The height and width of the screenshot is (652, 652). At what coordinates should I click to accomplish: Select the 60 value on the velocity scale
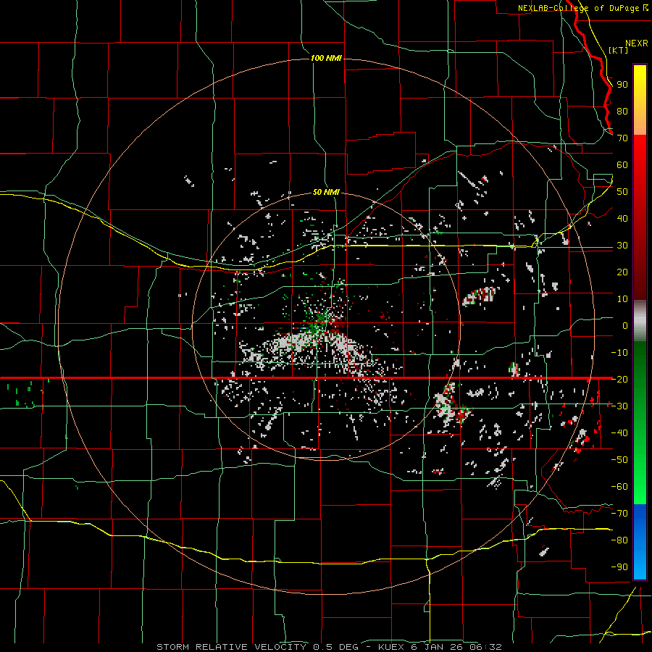point(622,165)
